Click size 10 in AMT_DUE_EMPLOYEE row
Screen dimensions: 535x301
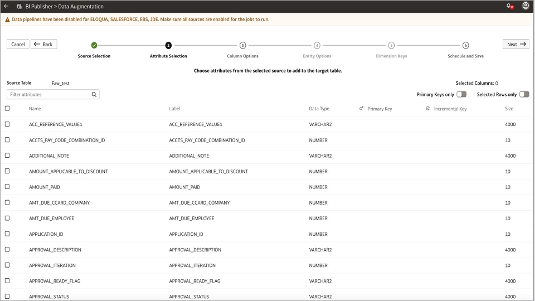tap(508, 219)
